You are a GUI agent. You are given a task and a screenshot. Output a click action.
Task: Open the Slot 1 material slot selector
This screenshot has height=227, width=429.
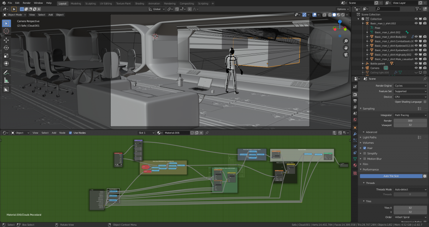point(146,133)
